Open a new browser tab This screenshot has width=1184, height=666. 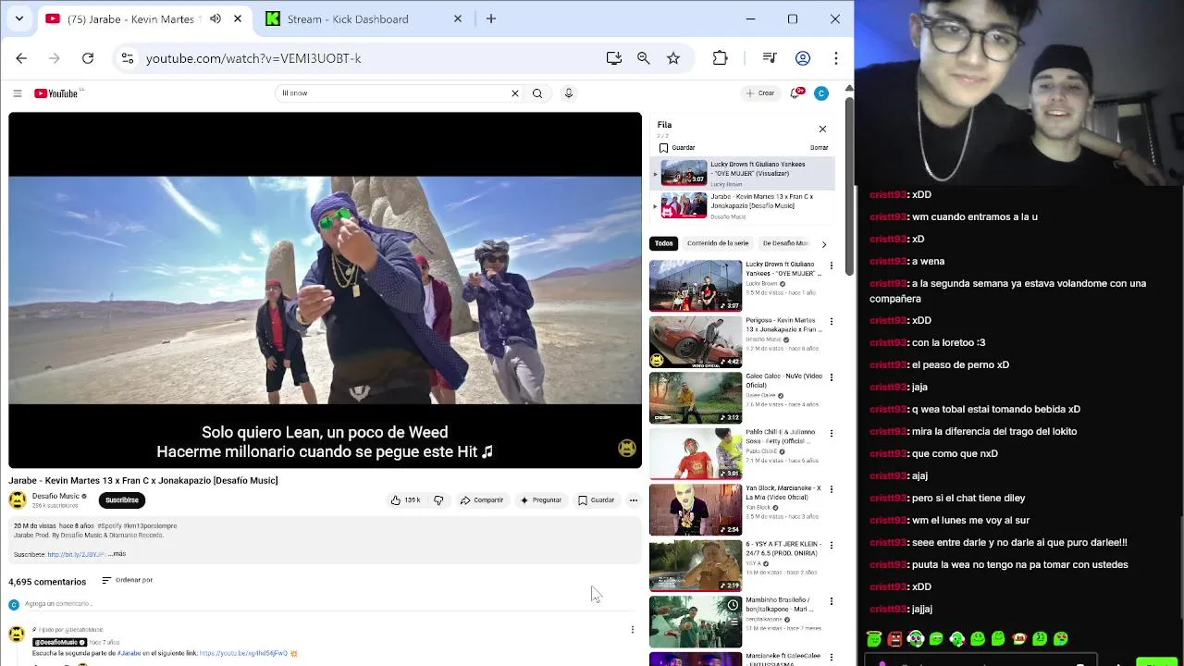tap(491, 18)
